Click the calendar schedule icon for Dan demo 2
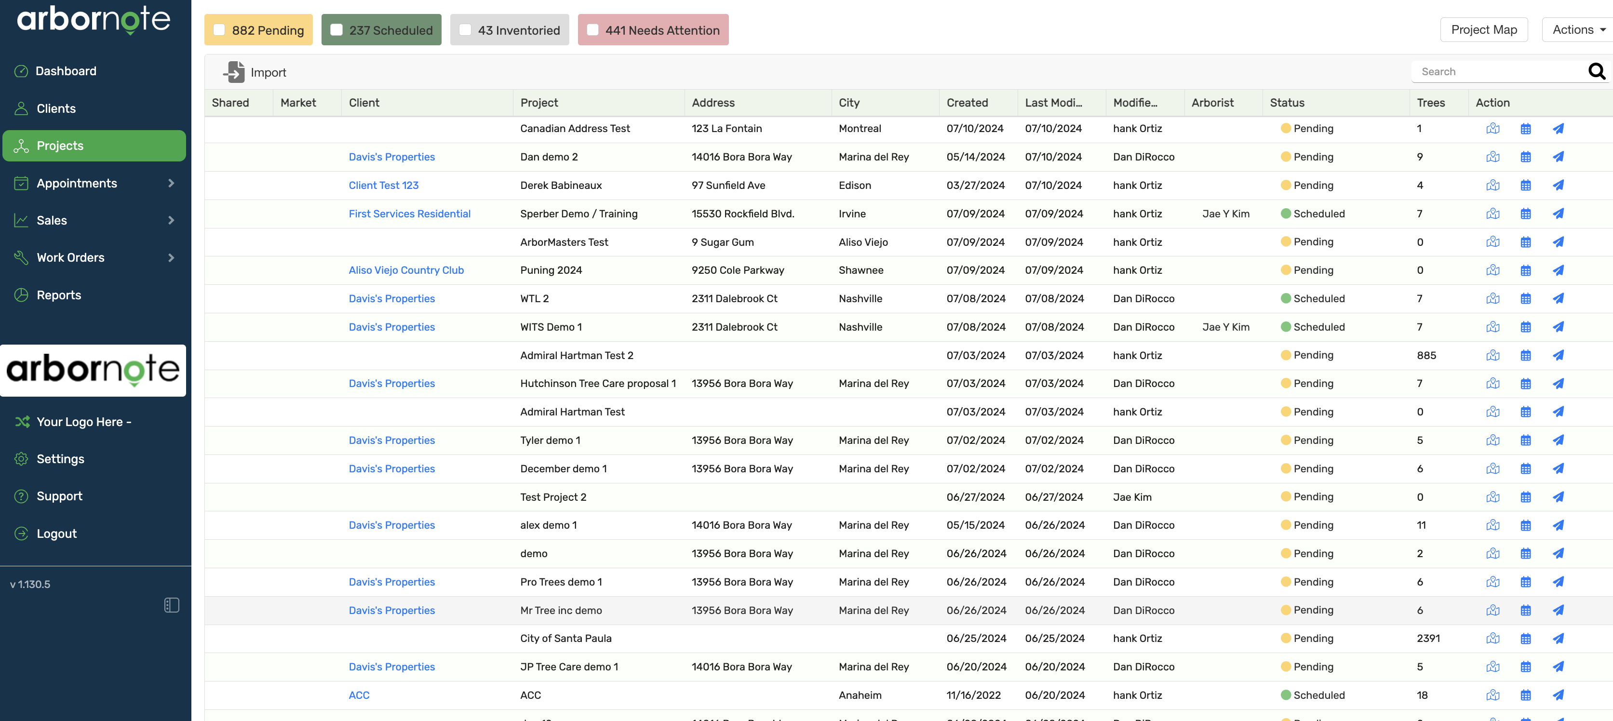 tap(1526, 157)
